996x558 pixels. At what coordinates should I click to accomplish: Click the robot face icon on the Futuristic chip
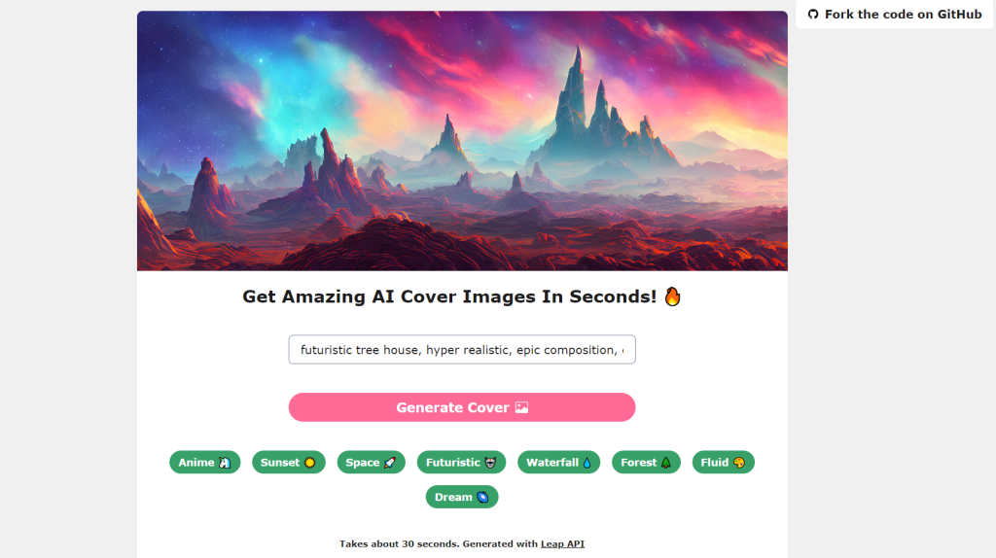(490, 463)
